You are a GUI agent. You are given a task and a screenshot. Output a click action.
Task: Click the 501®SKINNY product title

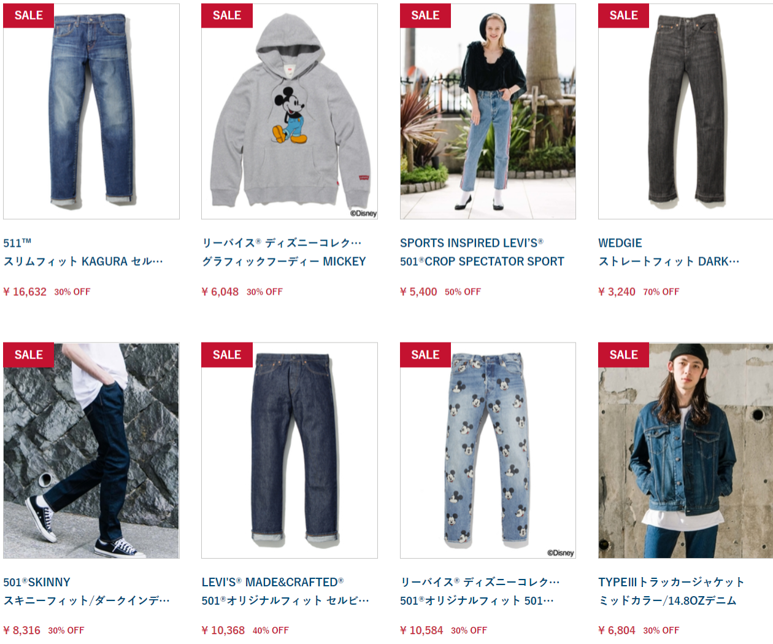(37, 582)
